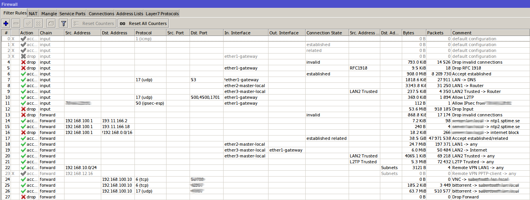
Task: Enable selected rule with checkmark icon
Action: point(28,23)
